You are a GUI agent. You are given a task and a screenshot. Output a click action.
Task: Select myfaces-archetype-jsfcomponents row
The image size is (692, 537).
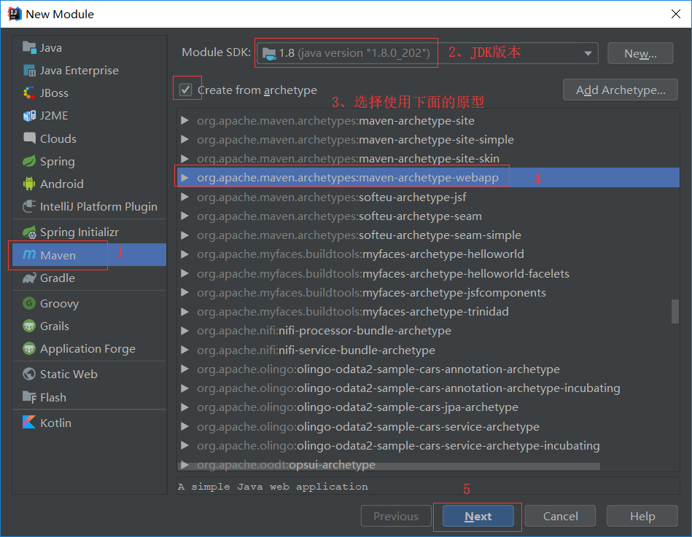pos(427,292)
